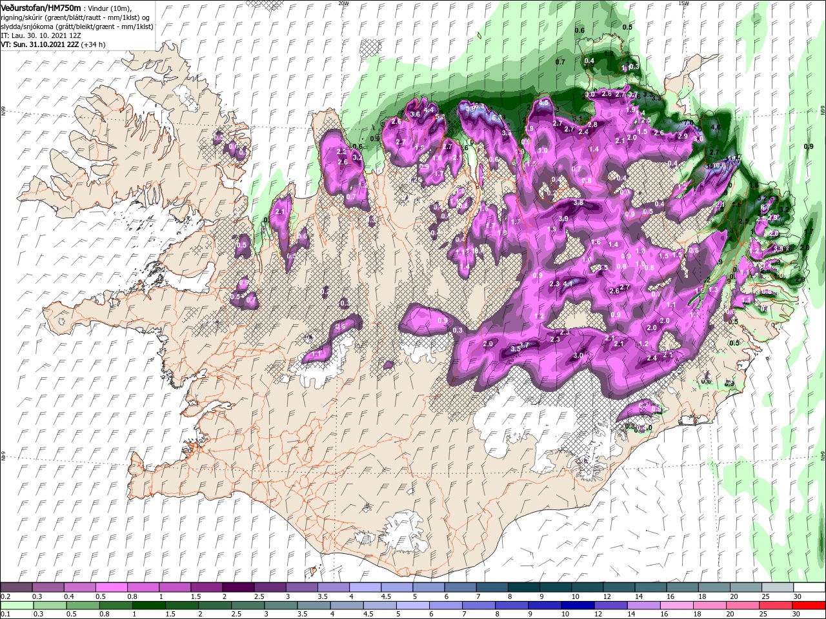
Task: Click the '15W' longitude label at top
Action: coord(683,3)
